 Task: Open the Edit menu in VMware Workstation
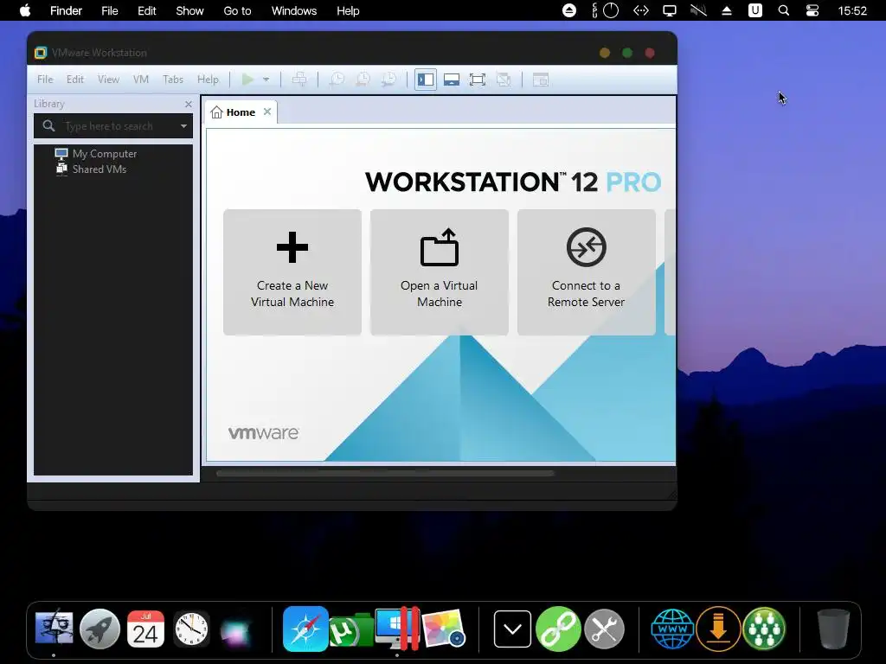75,80
